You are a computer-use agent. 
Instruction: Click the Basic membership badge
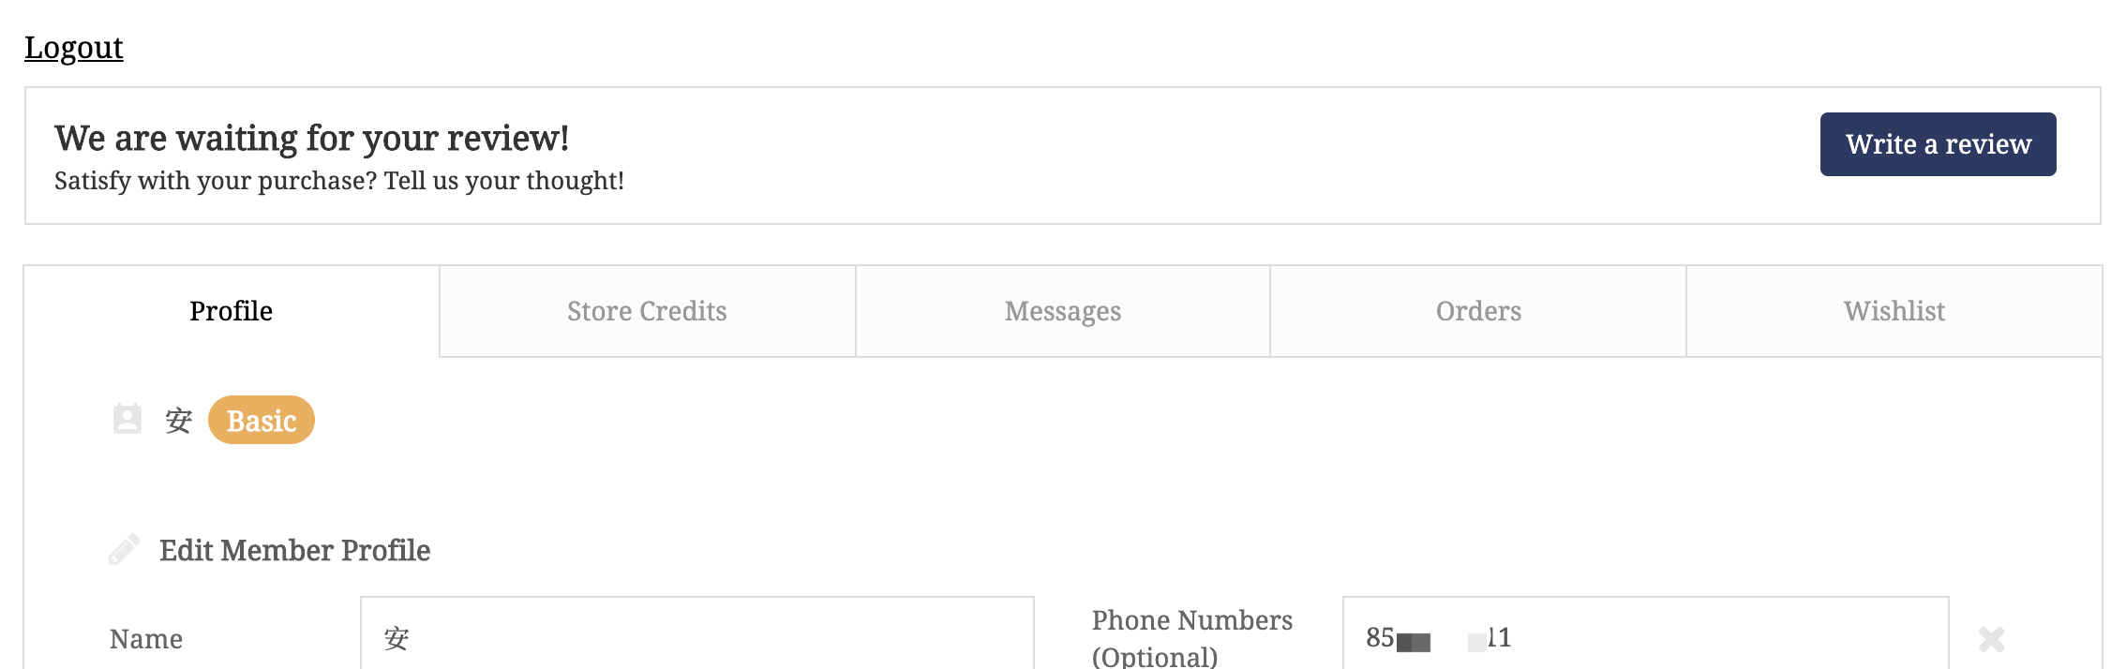click(262, 420)
